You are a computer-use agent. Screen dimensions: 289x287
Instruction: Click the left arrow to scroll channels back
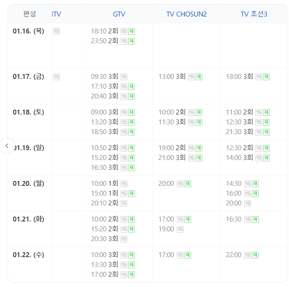(x=7, y=146)
